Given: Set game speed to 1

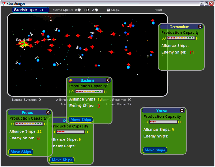Looking at the screenshot, I should (x=87, y=10).
